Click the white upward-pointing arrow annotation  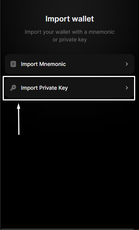pos(19,119)
